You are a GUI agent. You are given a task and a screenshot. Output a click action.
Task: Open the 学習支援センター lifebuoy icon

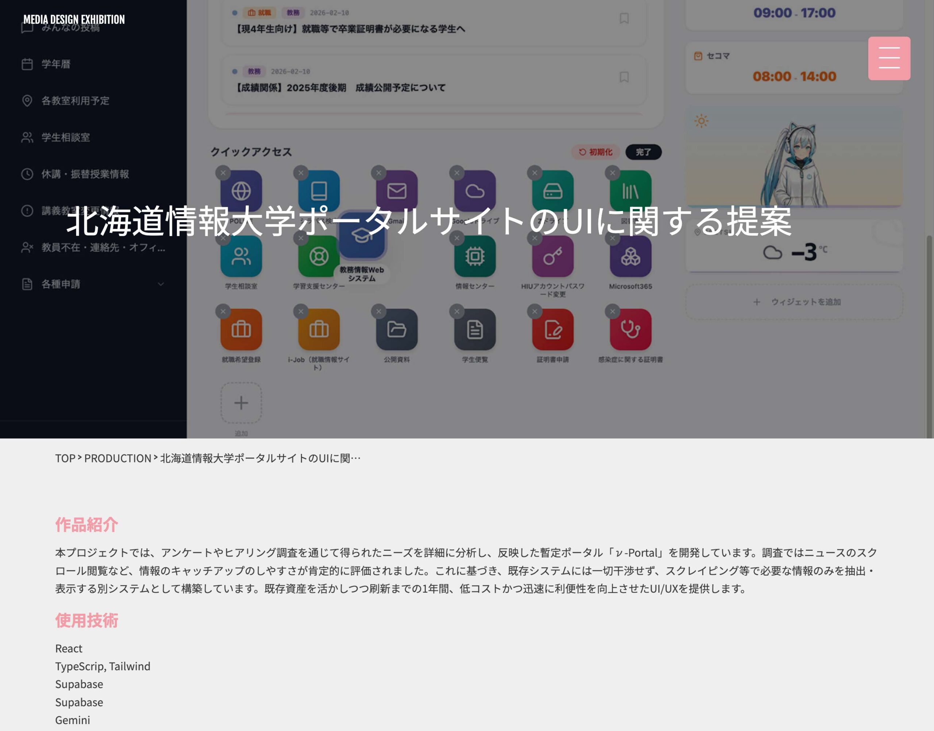(319, 256)
